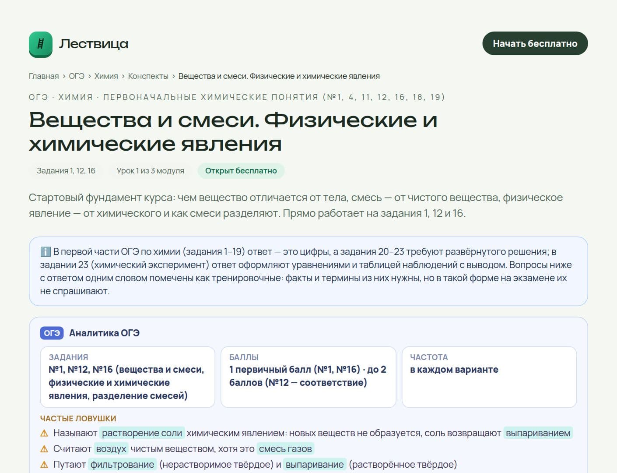This screenshot has width=617, height=473.
Task: Click the ОГЭ · ХИМИЯ category overline
Action: point(237,97)
